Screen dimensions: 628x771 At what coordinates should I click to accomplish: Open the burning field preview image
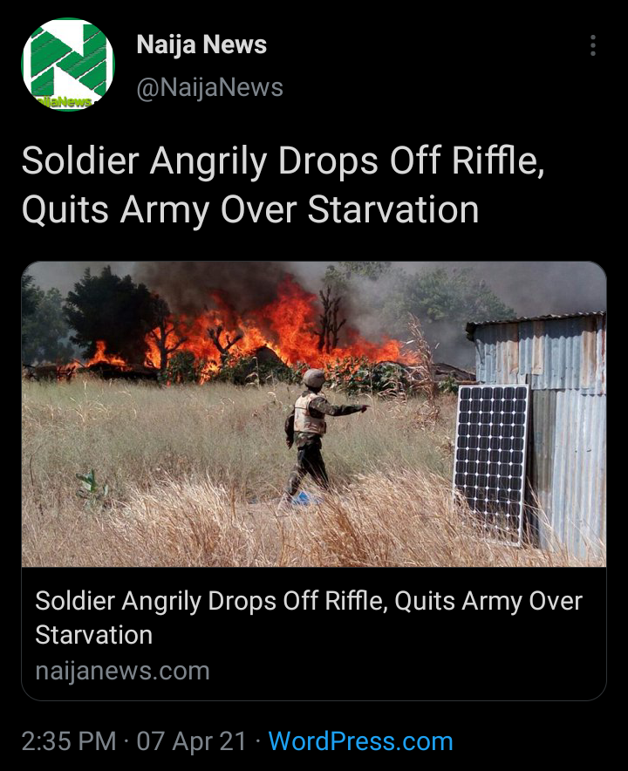[314, 414]
